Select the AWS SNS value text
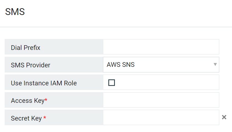Viewport: 232px width, 132px height. coord(121,65)
